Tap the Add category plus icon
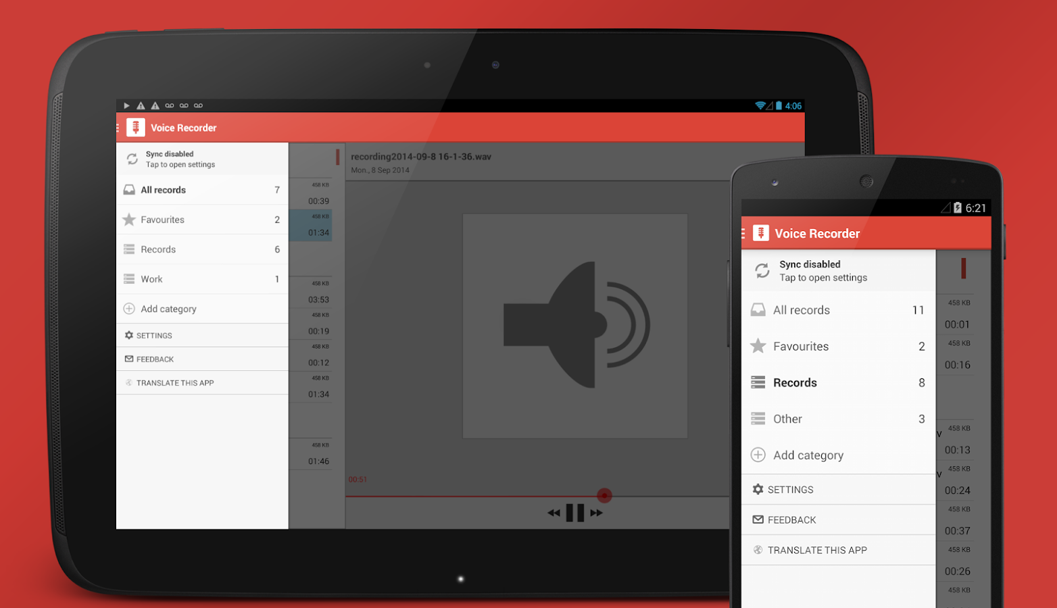Image resolution: width=1057 pixels, height=608 pixels. [x=129, y=309]
